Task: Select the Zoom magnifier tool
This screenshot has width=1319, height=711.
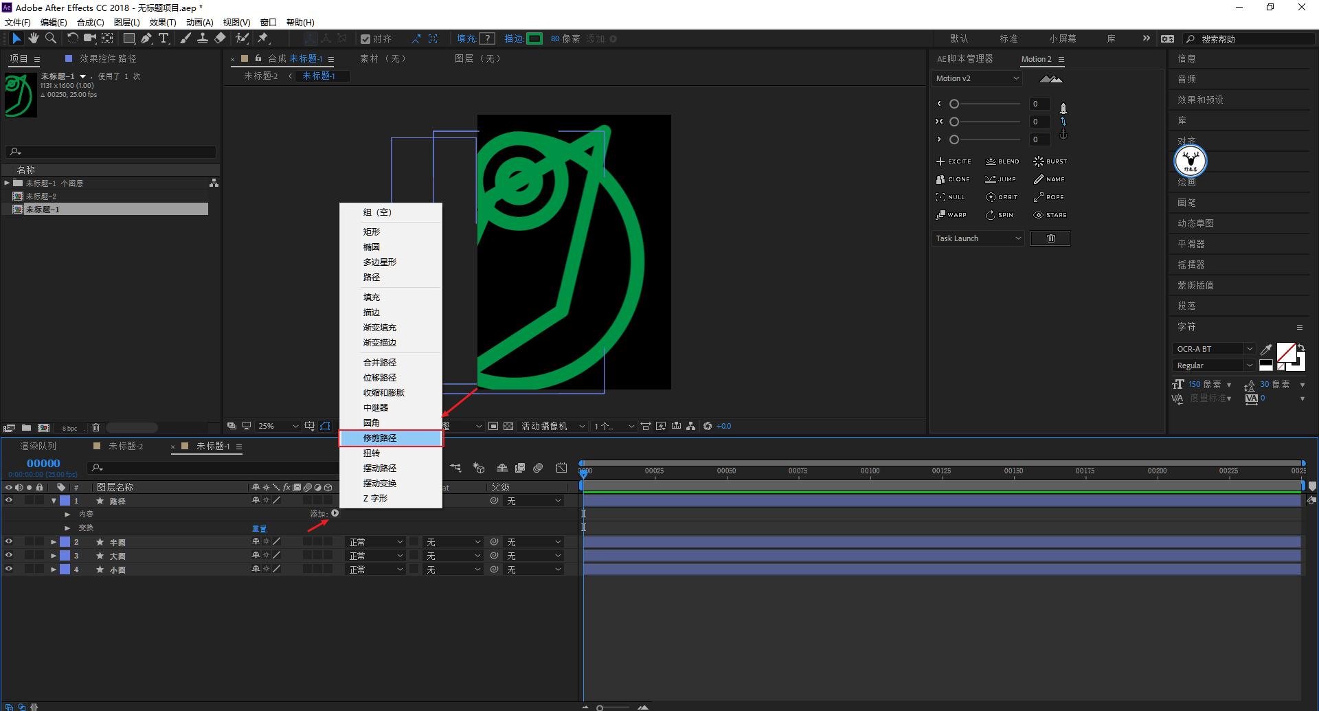Action: [x=50, y=38]
